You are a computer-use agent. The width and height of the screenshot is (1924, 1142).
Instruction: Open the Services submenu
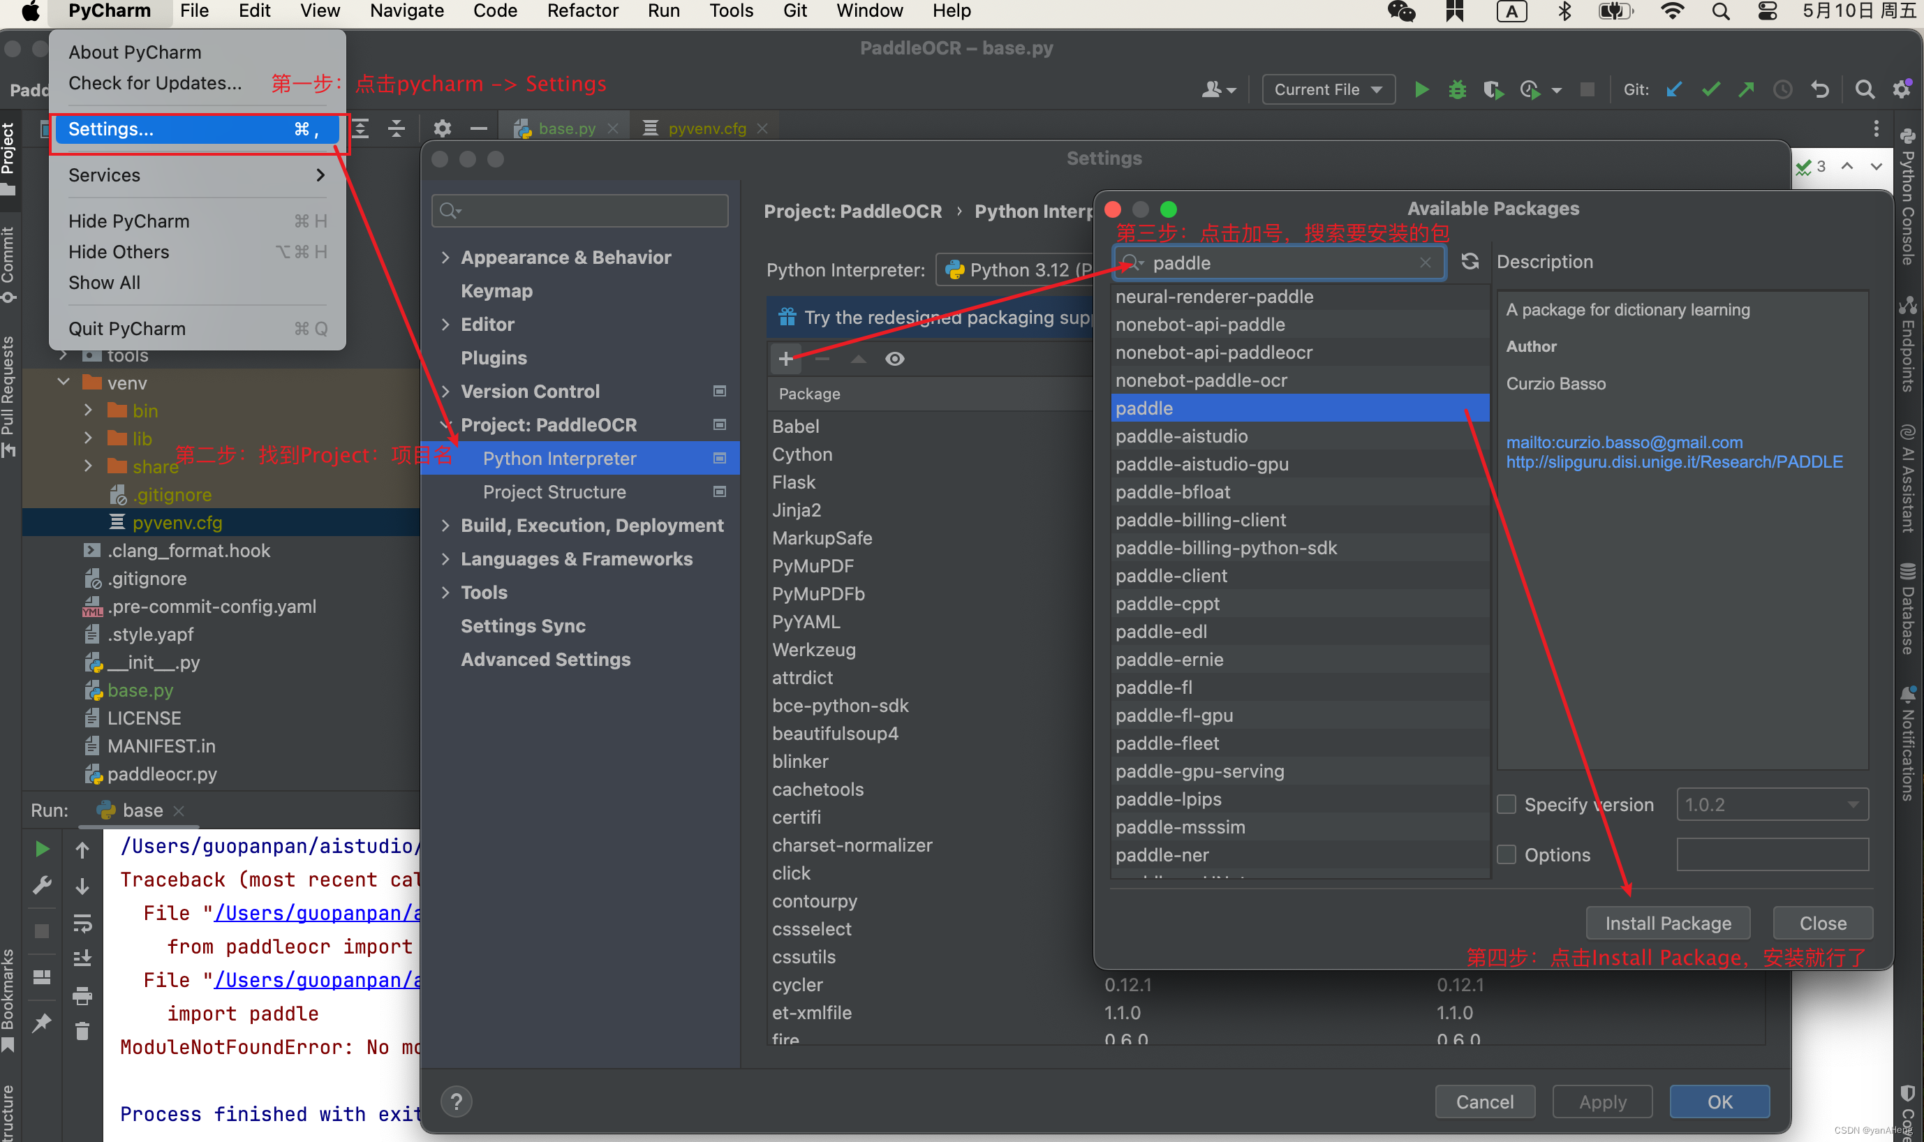pos(195,175)
